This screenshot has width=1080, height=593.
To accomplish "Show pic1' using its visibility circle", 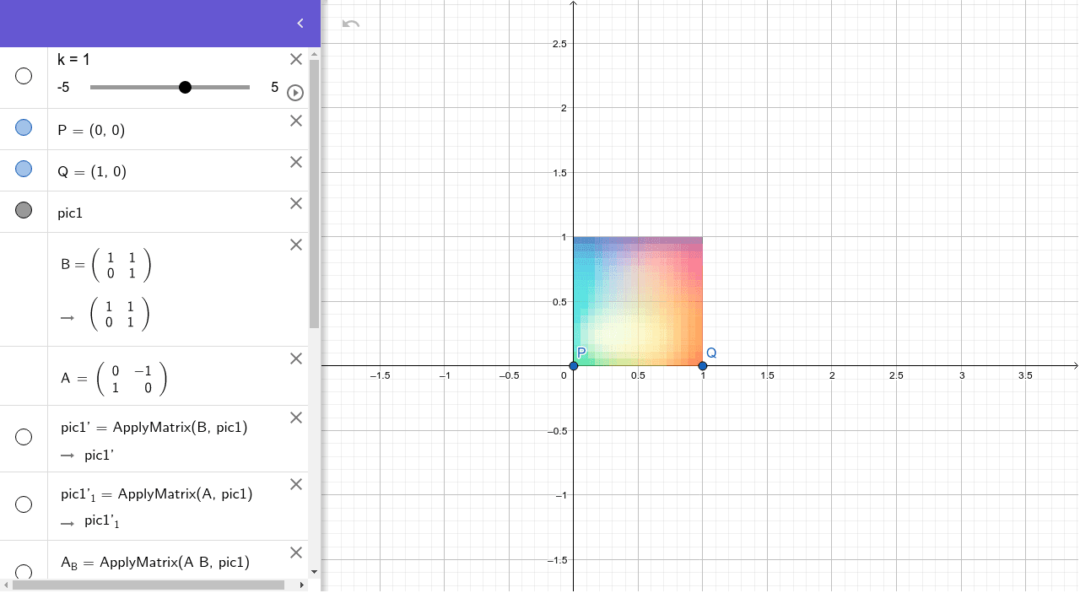I will [x=24, y=437].
